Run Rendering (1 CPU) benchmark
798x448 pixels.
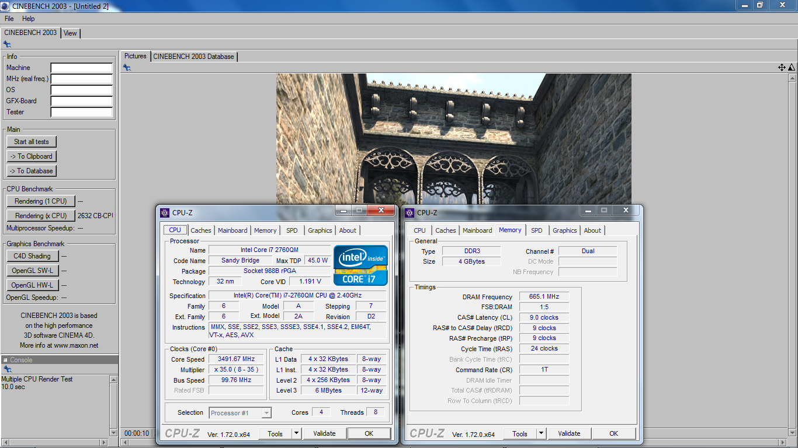click(x=41, y=201)
